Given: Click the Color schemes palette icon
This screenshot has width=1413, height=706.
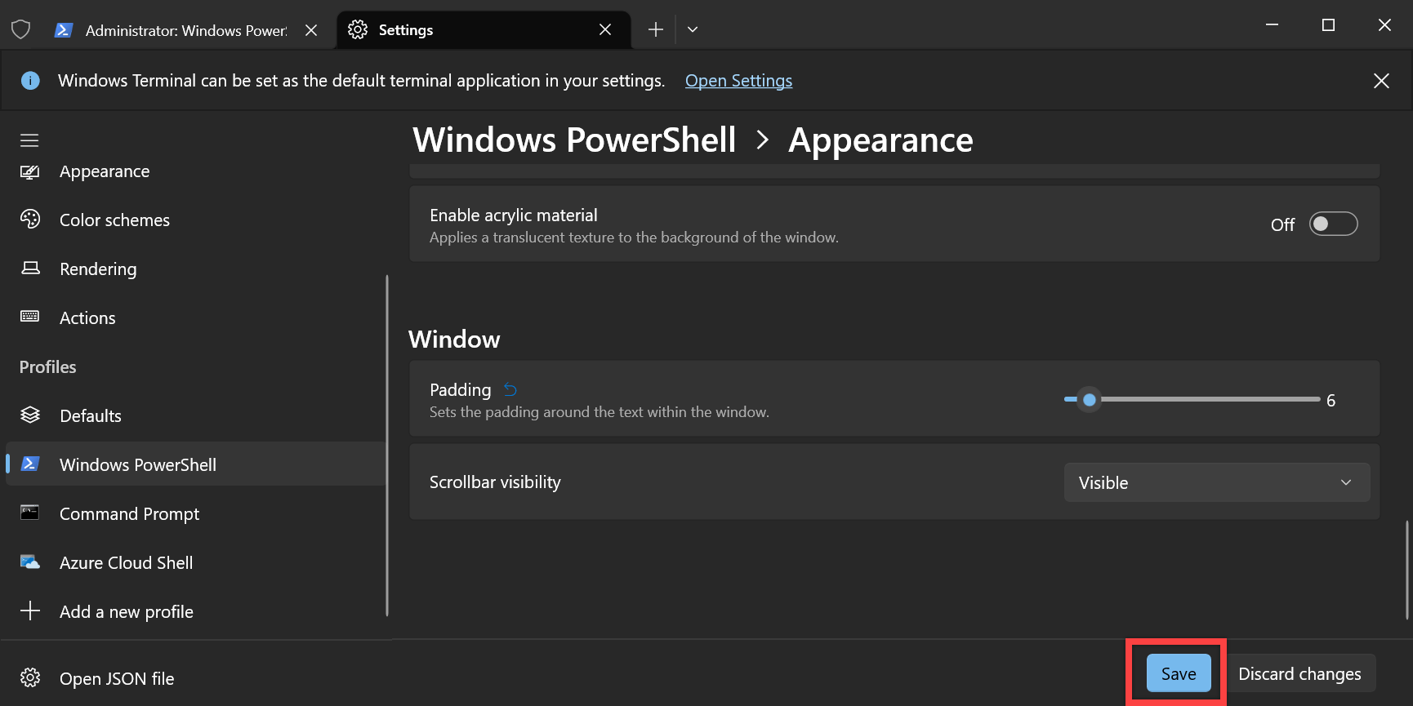Looking at the screenshot, I should pyautogui.click(x=30, y=220).
